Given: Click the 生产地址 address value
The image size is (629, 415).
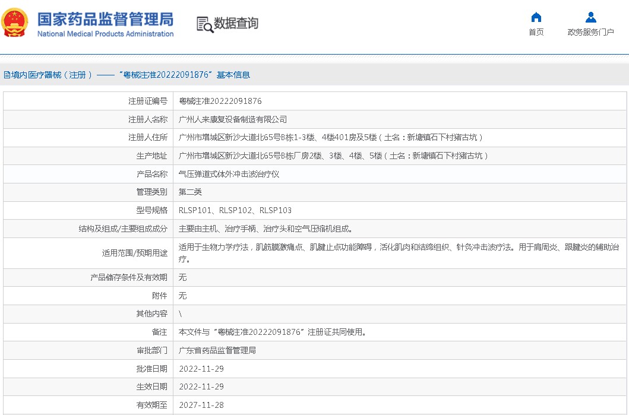Looking at the screenshot, I should (x=333, y=156).
